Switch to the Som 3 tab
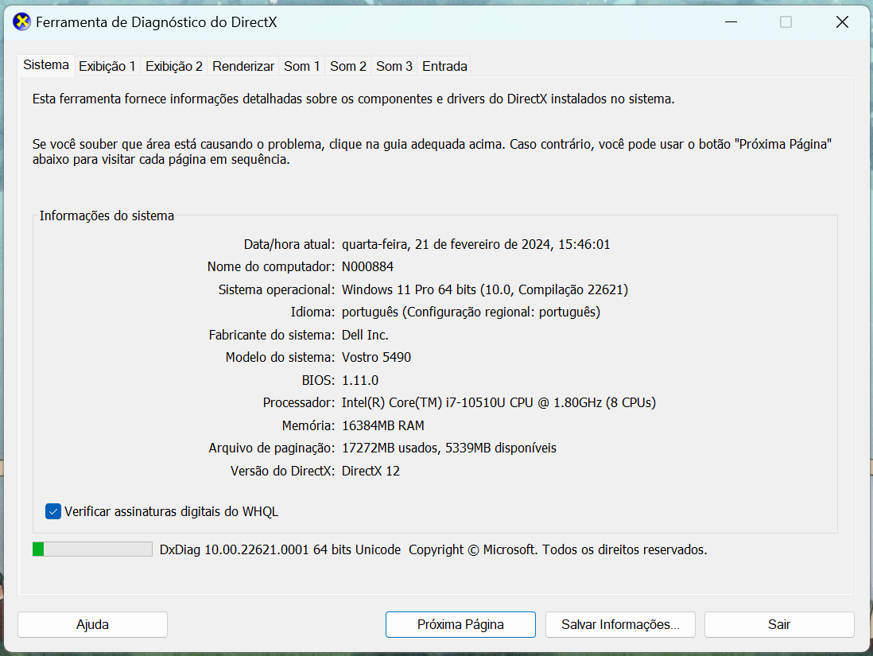This screenshot has height=656, width=873. (x=394, y=67)
